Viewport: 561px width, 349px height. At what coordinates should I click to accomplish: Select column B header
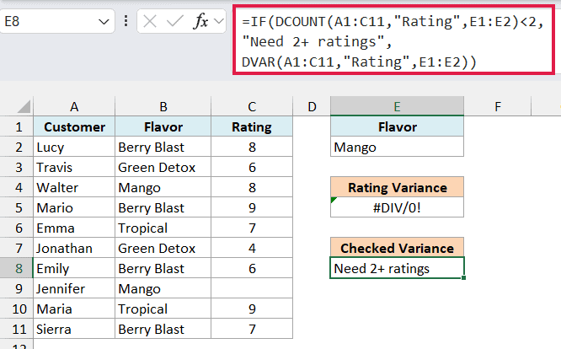(x=163, y=106)
